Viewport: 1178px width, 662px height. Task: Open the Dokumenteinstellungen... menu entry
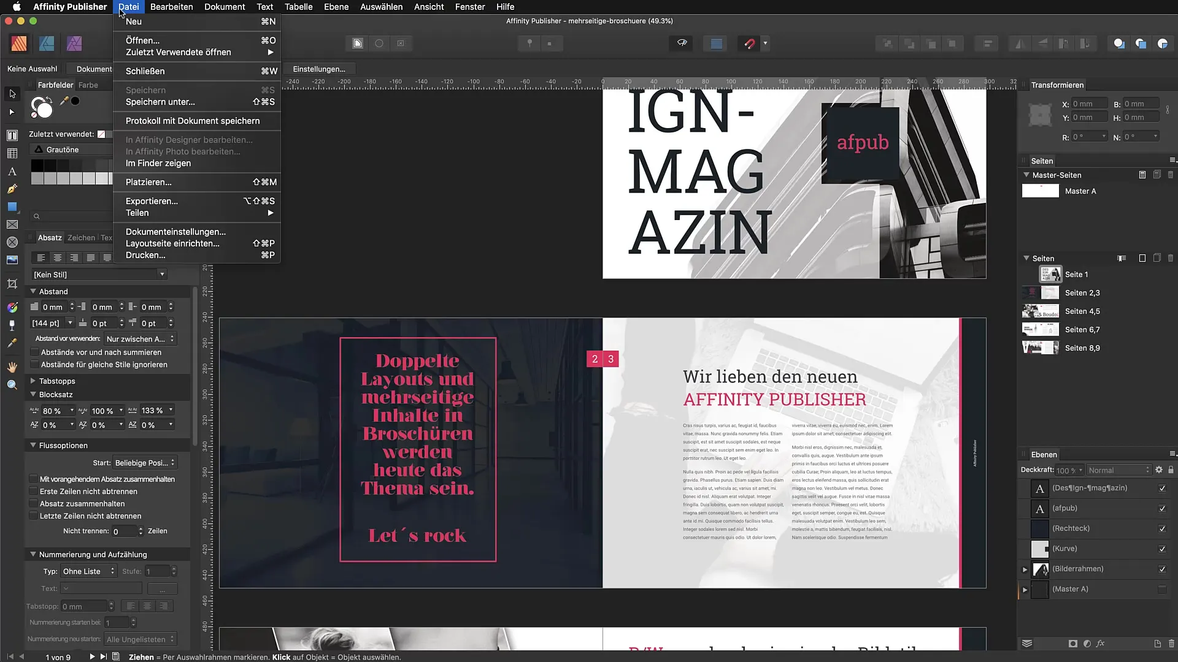pos(197,232)
